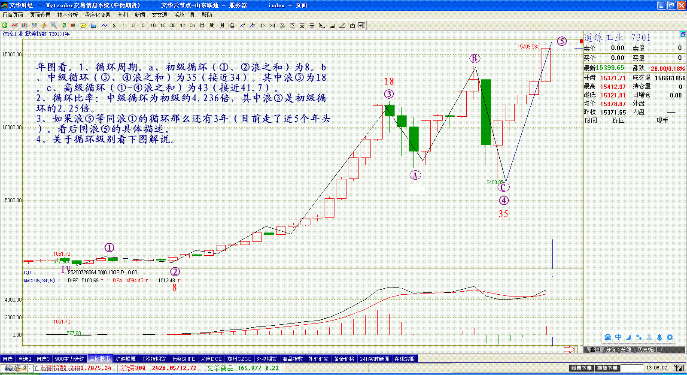Click the expand horizontal arrows icon
This screenshot has width=687, height=375.
[x=262, y=25]
